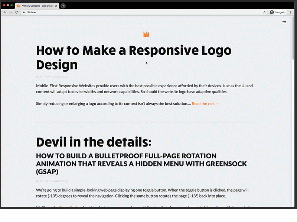Click byline under the GSAP article
This screenshot has height=222, width=297.
tap(52, 181)
